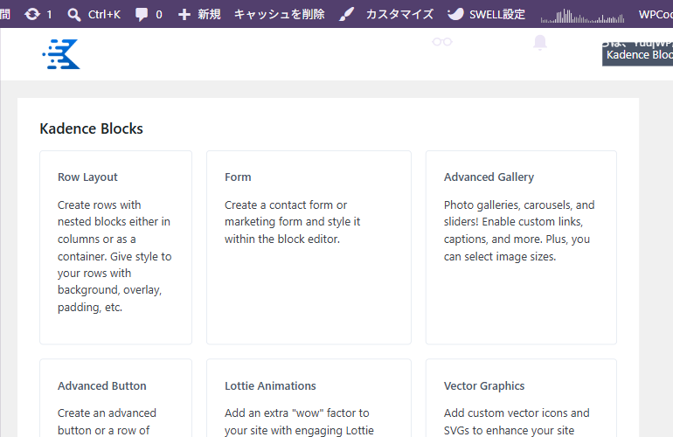673x437 pixels.
Task: Click the Kadence Blocks tooltip label
Action: [638, 55]
